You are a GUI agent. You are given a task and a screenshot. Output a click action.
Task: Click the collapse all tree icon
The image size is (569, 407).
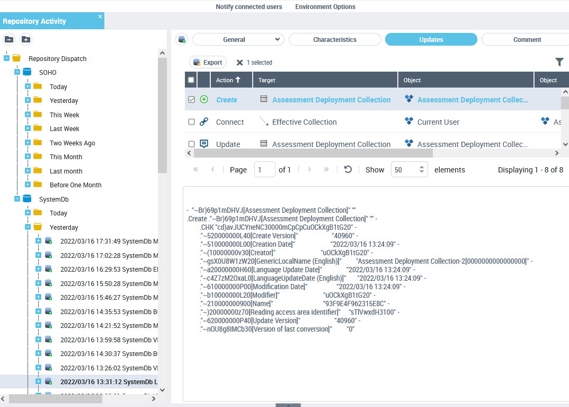10,39
